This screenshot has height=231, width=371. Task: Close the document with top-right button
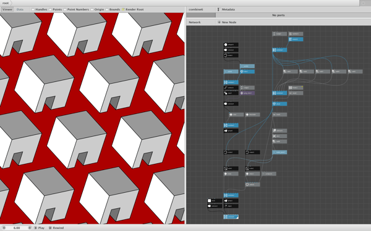[364, 3]
